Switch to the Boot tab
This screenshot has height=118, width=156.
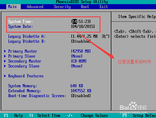tap(85, 7)
